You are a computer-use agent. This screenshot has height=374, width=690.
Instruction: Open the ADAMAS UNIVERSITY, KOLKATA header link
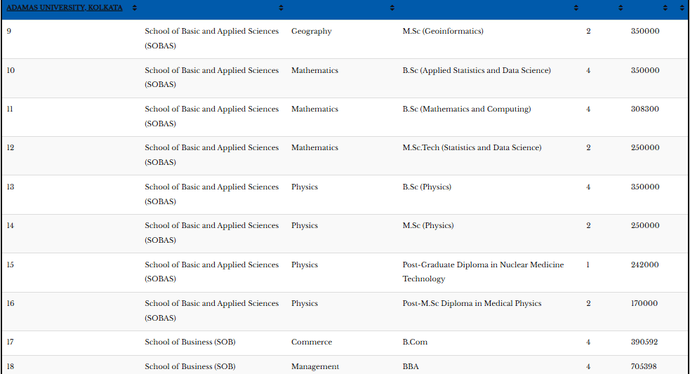point(65,8)
